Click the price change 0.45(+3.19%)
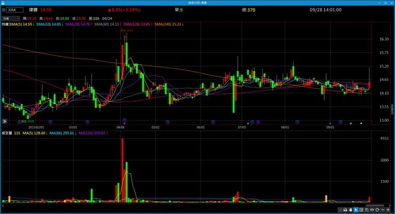This screenshot has width=395, height=214. pos(124,10)
